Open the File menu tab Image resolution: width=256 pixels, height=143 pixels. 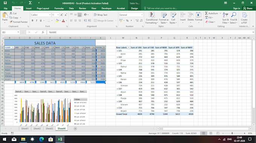pos(6,9)
